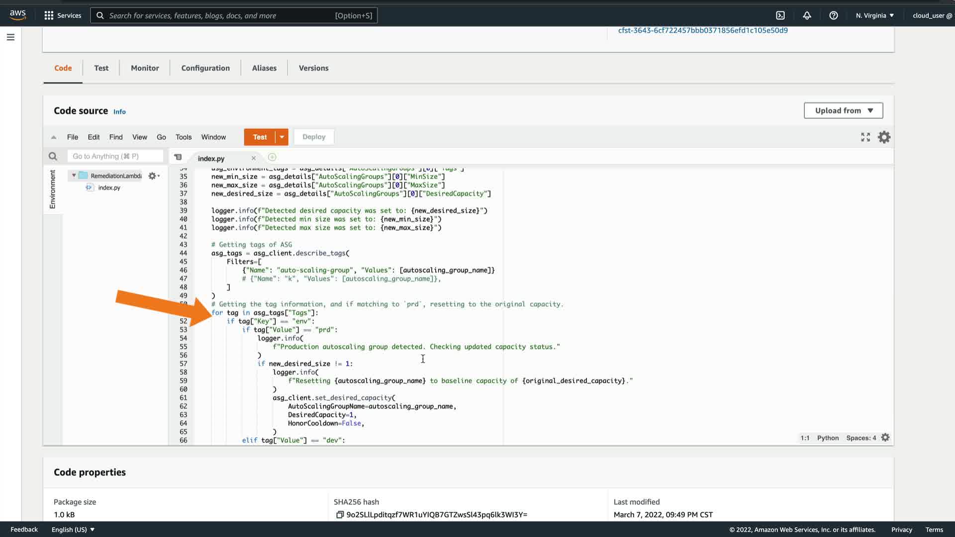Open AWS CloudShell icon in top bar
Viewport: 955px width, 537px height.
click(780, 15)
